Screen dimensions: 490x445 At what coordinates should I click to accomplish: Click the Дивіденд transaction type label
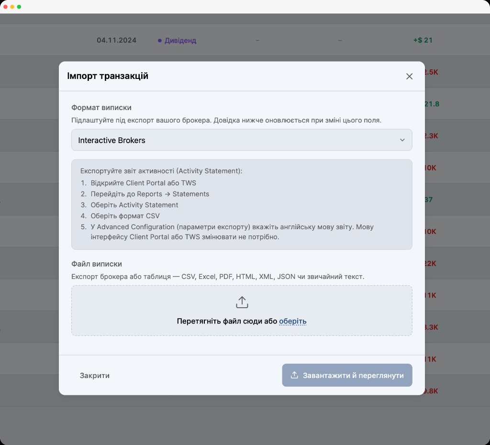(180, 40)
